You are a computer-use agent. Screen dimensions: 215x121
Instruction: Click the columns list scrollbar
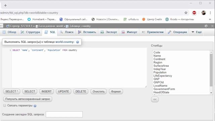(x=211, y=70)
